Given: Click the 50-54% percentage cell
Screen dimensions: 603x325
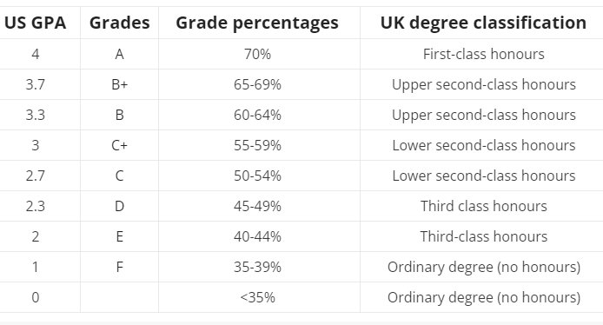Looking at the screenshot, I should [x=257, y=176].
